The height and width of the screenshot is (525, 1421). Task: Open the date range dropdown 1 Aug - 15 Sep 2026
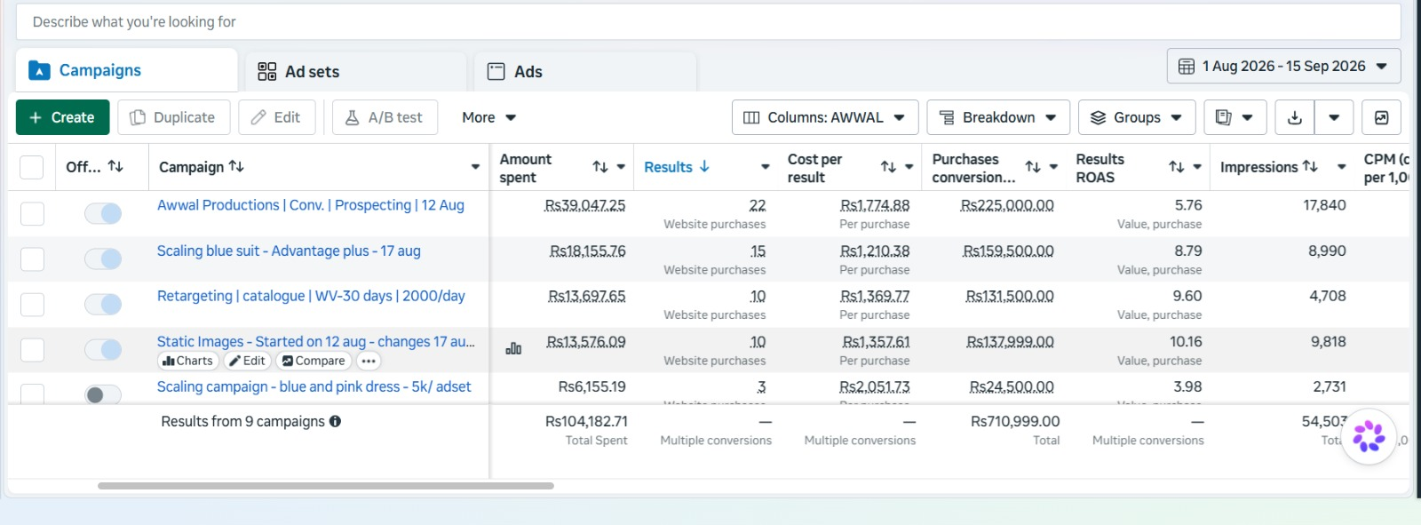tap(1283, 67)
